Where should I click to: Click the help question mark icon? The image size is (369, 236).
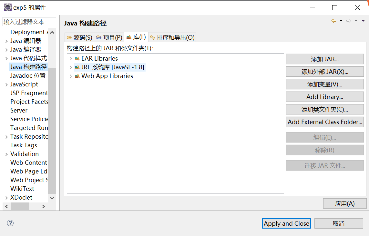[10, 223]
